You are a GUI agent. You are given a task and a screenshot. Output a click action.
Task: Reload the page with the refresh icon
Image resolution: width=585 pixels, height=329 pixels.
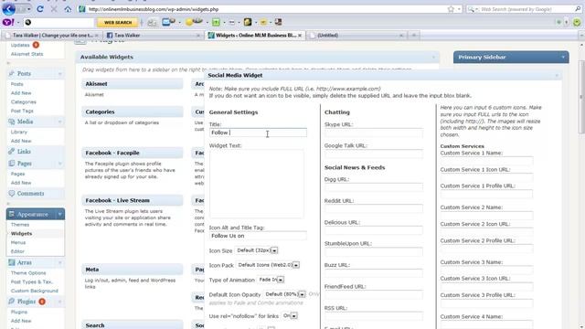40,9
